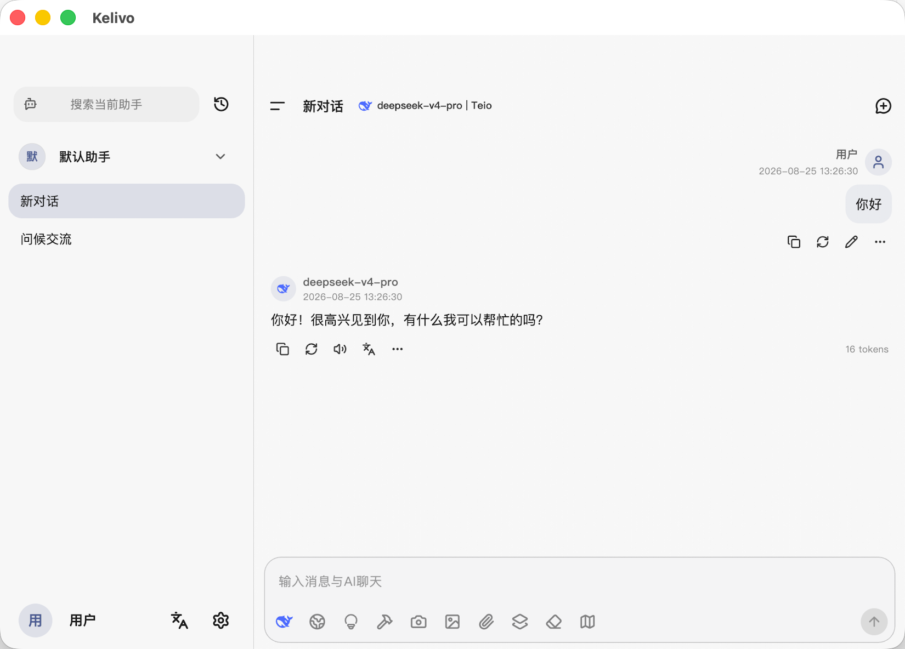Toggle sidebar with the menu lines icon
Viewport: 905px width, 649px height.
[x=278, y=106]
